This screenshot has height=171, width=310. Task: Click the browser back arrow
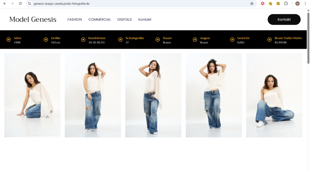pos(5,4)
